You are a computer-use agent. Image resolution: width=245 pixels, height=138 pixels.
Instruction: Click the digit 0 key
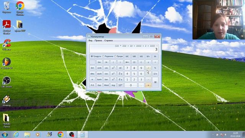pos(131,85)
